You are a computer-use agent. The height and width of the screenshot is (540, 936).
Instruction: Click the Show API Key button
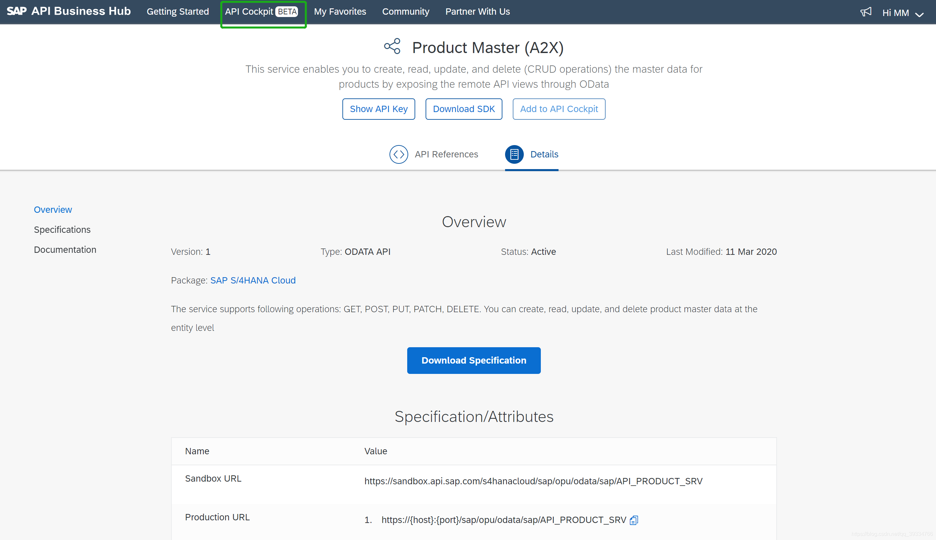tap(378, 109)
